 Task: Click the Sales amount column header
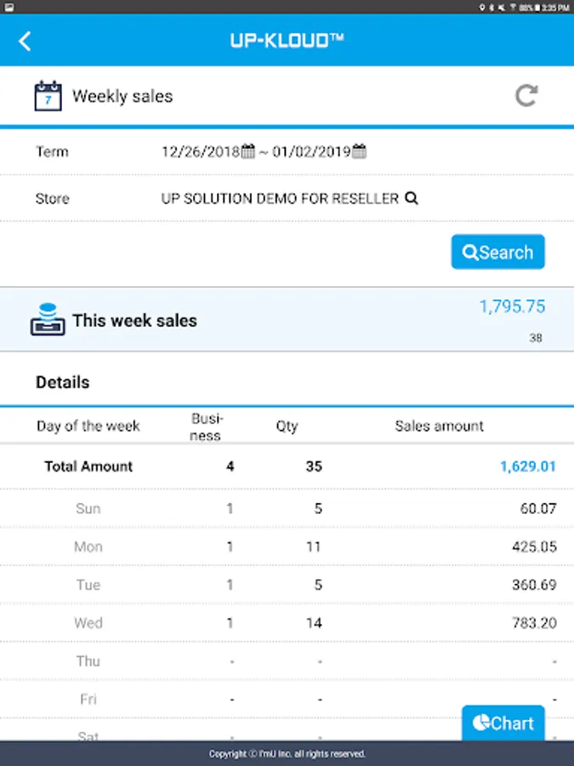(x=439, y=426)
